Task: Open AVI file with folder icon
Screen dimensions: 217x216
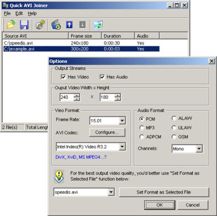Action: [x=10, y=25]
